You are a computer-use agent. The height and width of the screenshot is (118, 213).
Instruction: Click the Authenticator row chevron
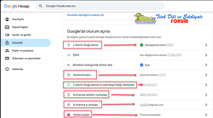tap(206, 75)
